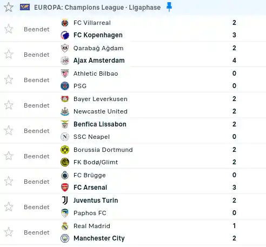
Task: Click the Borussia Dortmund BVB logo
Action: point(65,150)
